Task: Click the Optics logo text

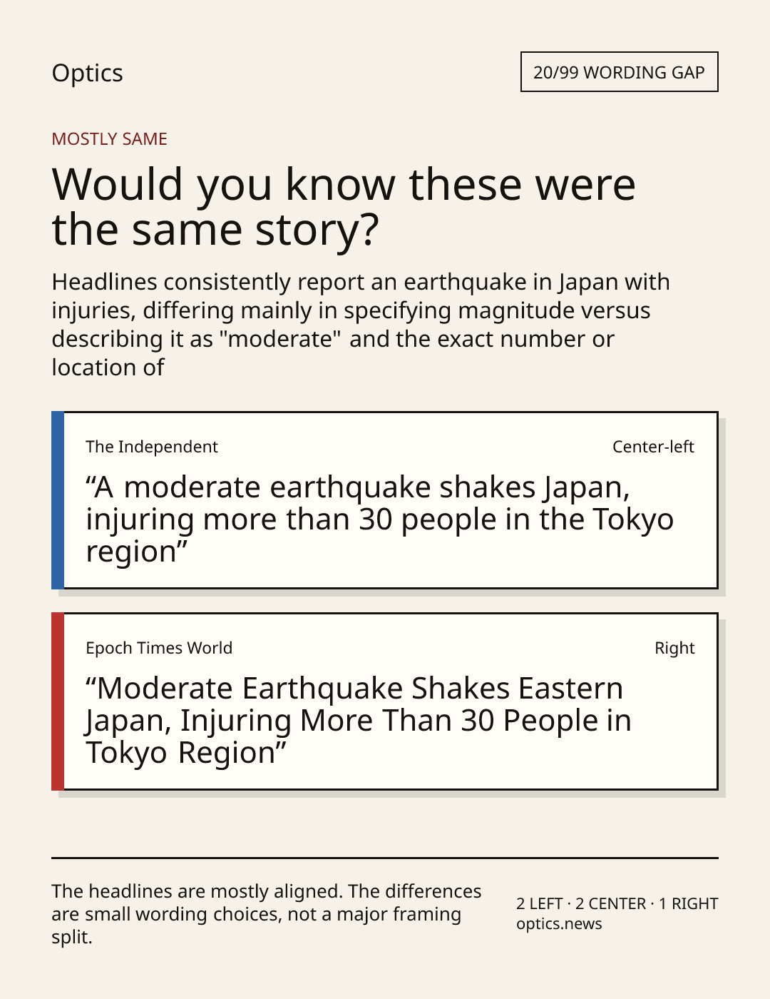Action: pyautogui.click(x=87, y=73)
